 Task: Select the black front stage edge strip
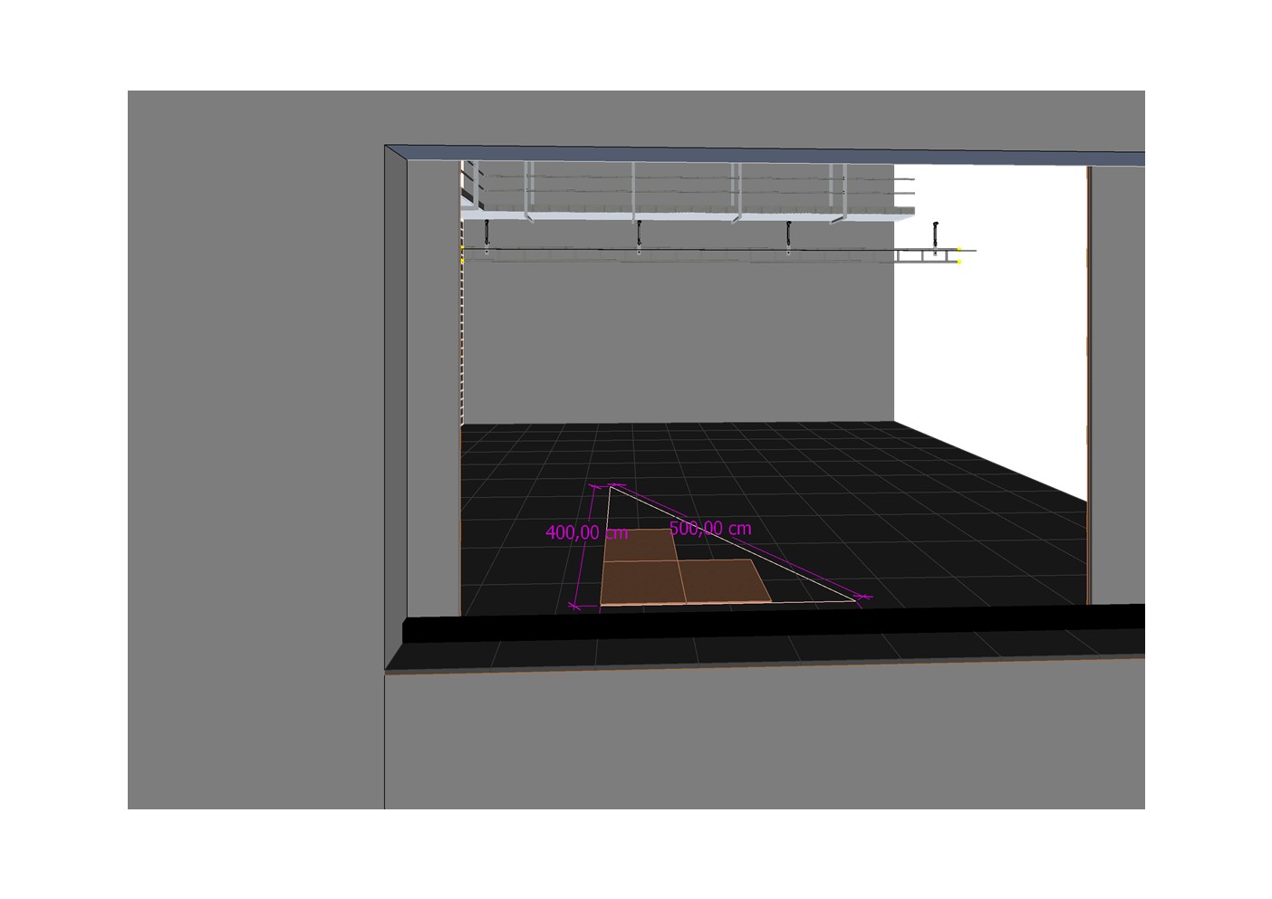(770, 624)
